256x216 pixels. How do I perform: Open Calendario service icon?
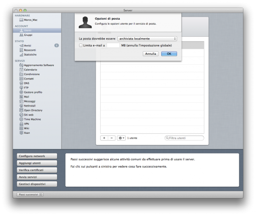(21, 70)
